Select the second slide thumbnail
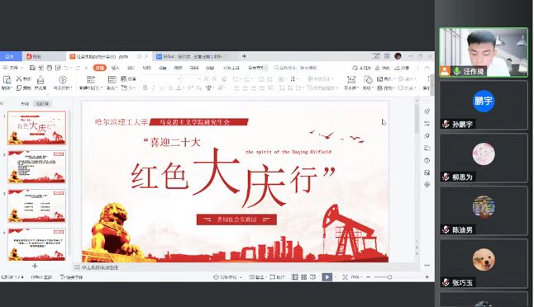534x307 pixels. [36, 167]
